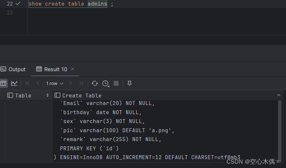Pin the result tab
The height and width of the screenshot is (168, 286).
(130, 83)
